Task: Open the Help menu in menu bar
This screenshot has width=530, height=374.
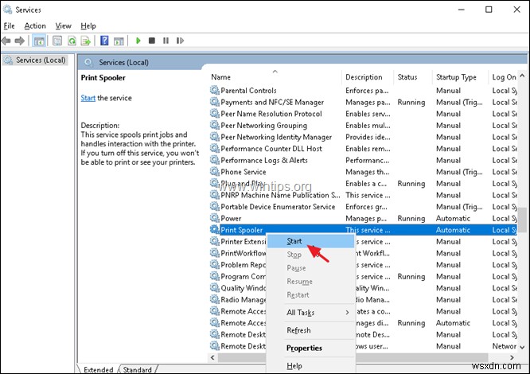Action: [x=88, y=25]
